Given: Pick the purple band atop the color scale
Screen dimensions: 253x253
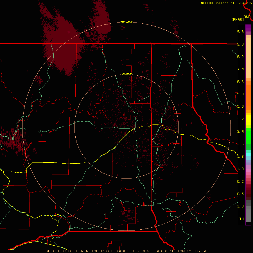Looking at the screenshot, I should [248, 28].
